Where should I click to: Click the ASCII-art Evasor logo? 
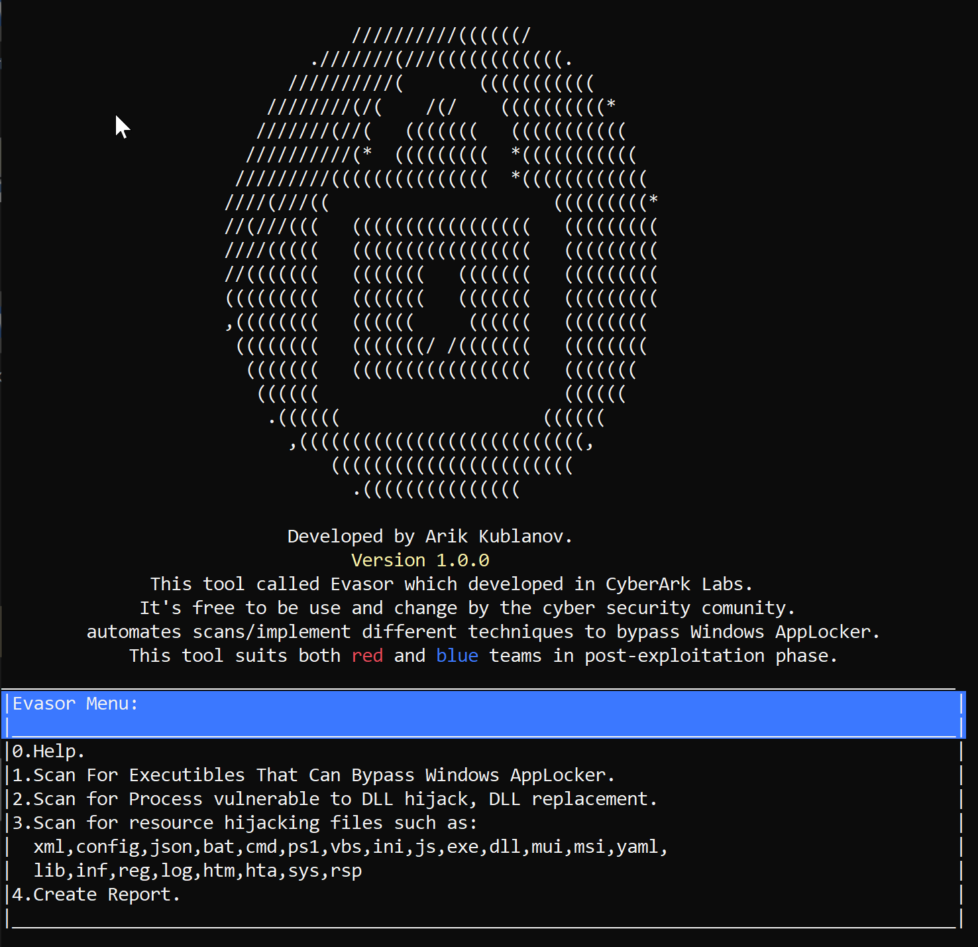[x=441, y=262]
